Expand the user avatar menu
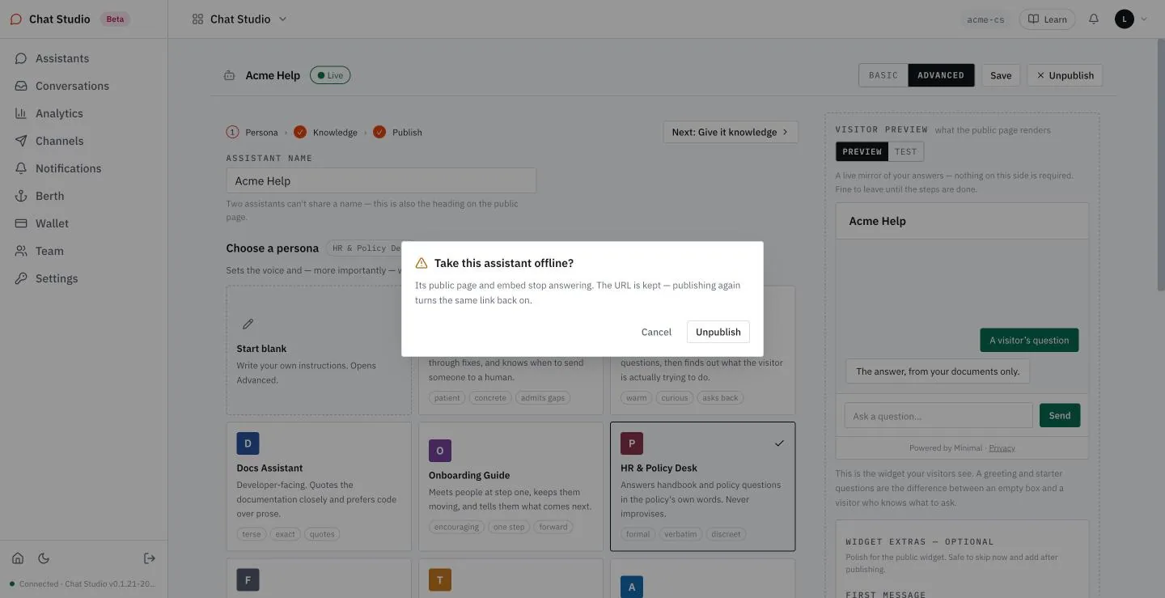Screen dimensions: 1165x598 (x=1131, y=19)
